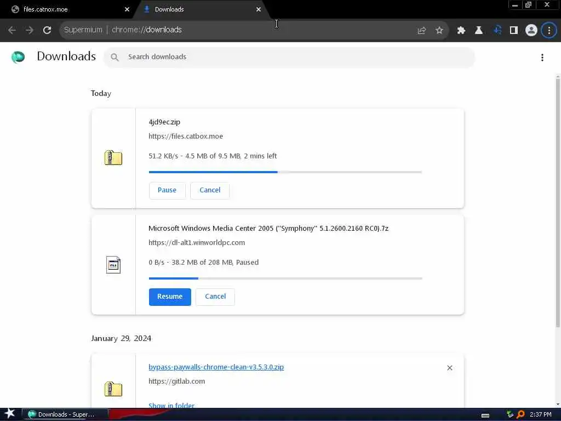Focus the Search downloads field
561x421 pixels.
point(289,57)
